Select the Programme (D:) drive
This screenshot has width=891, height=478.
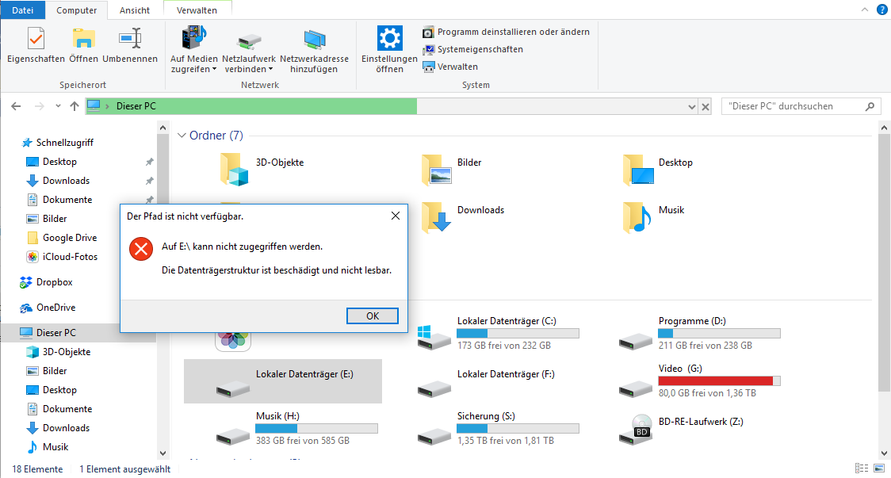699,333
